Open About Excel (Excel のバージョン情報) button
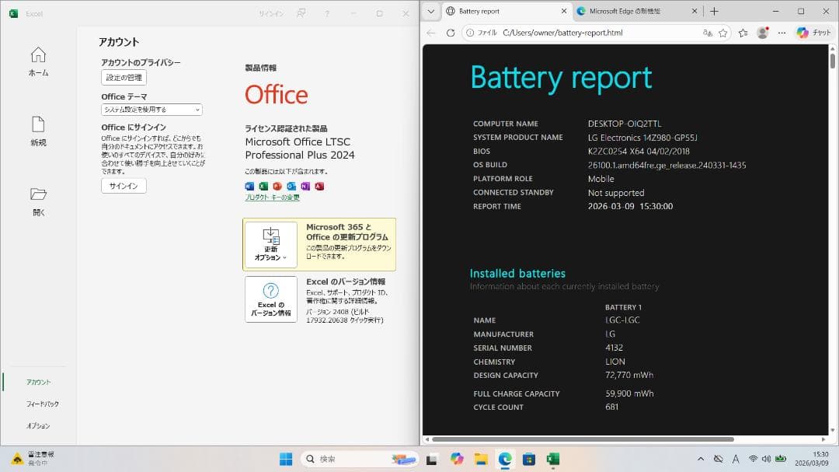This screenshot has width=839, height=472. pyautogui.click(x=271, y=299)
